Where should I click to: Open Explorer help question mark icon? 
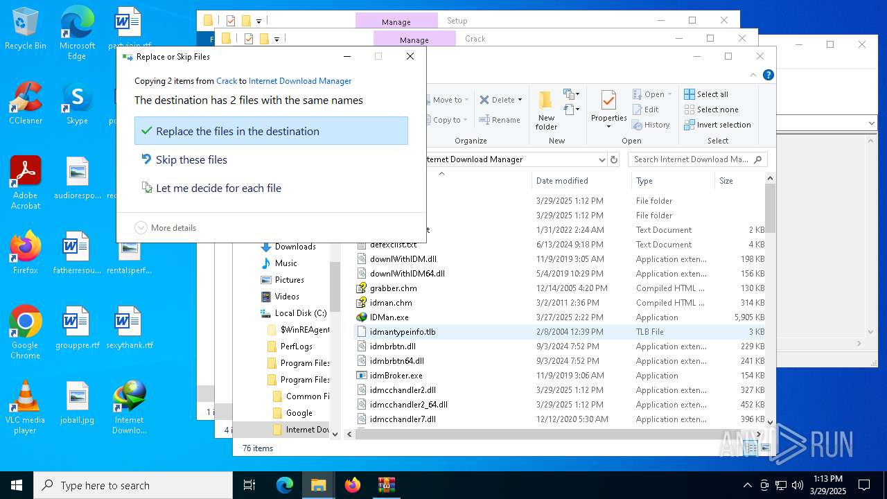click(768, 75)
